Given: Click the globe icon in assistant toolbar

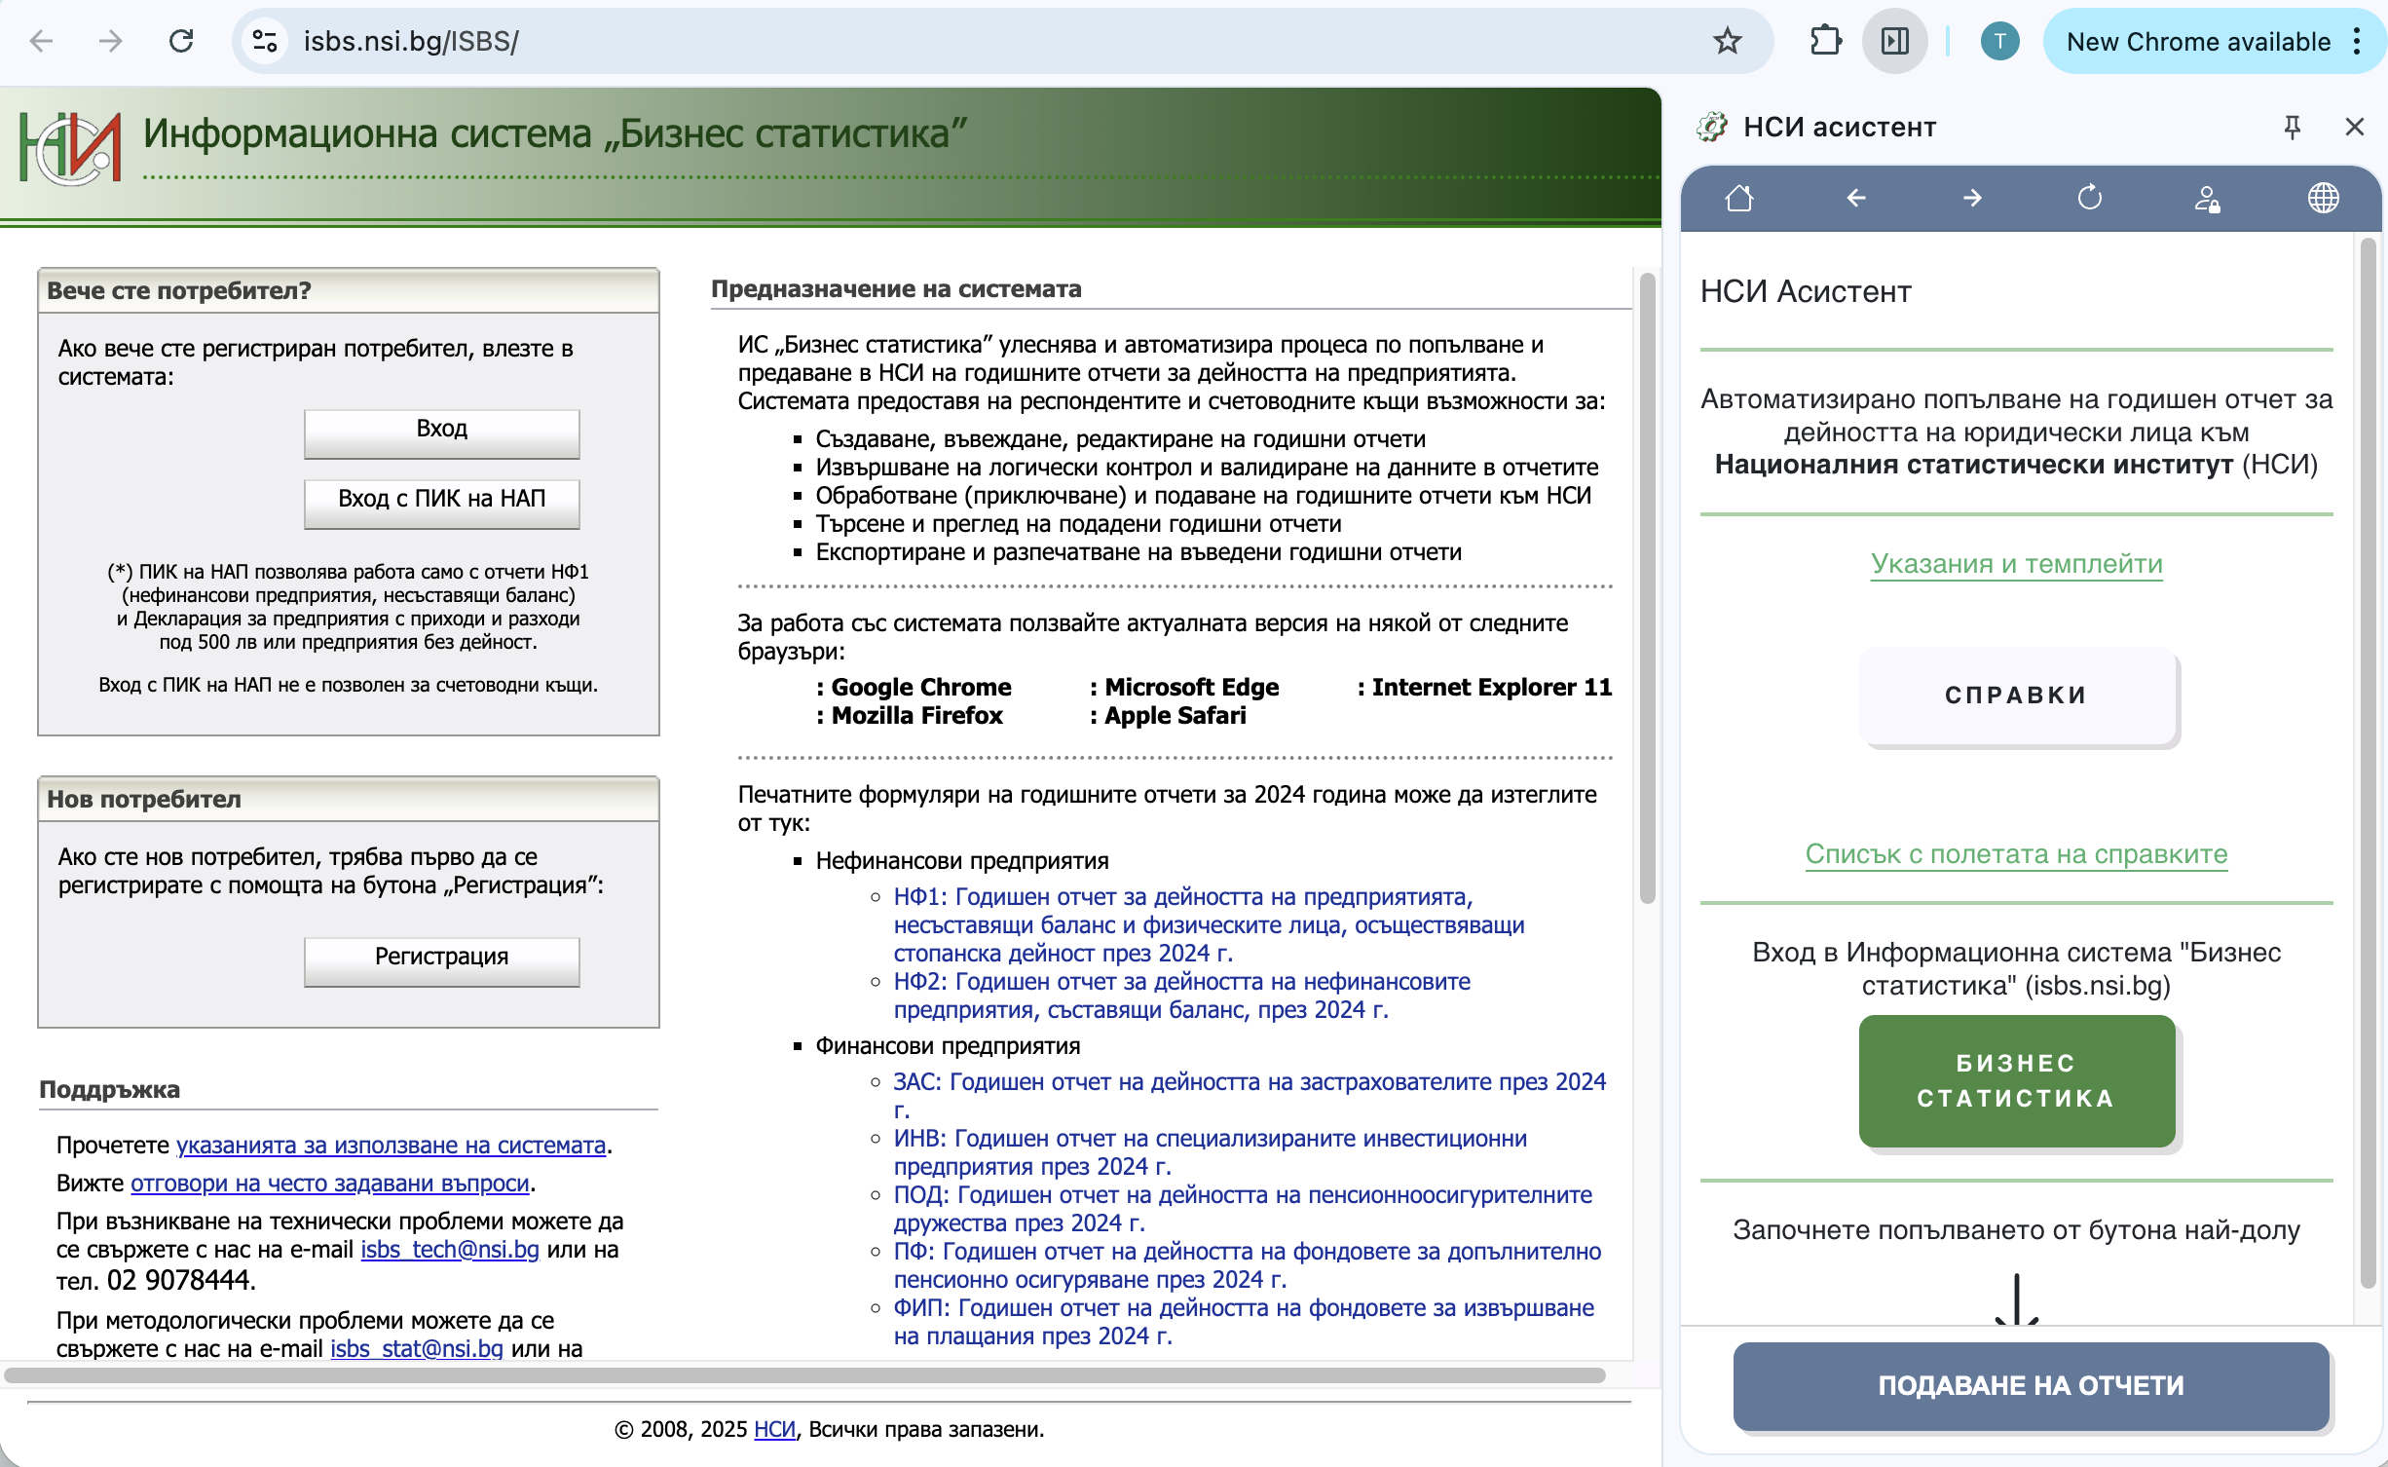Looking at the screenshot, I should point(2324,199).
